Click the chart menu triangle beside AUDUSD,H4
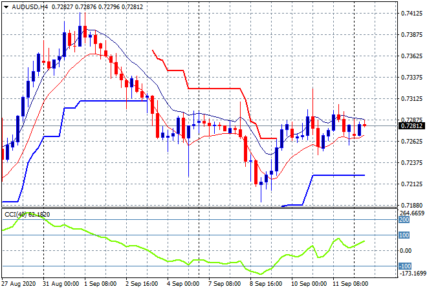This screenshot has width=427, height=291. click(6, 7)
